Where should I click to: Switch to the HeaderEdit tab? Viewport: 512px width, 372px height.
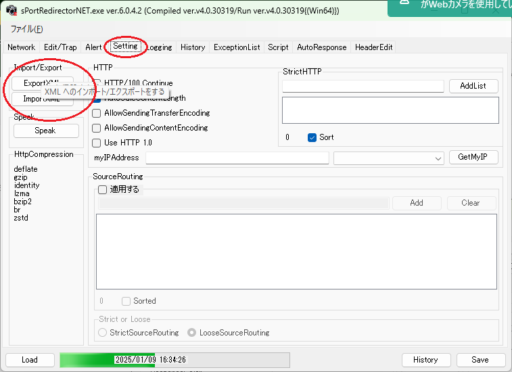(x=373, y=47)
